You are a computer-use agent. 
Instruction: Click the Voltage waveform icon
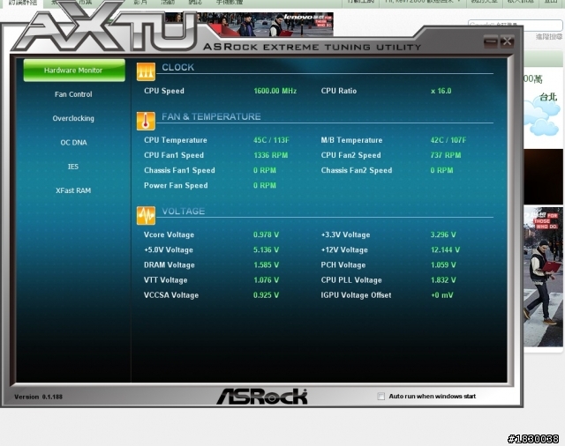point(146,215)
